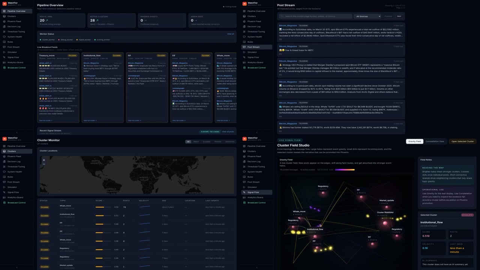Image resolution: width=480 pixels, height=270 pixels.
Task: Click WatchTwr logo in Pipeline Overview window
Action: (x=4, y=4)
